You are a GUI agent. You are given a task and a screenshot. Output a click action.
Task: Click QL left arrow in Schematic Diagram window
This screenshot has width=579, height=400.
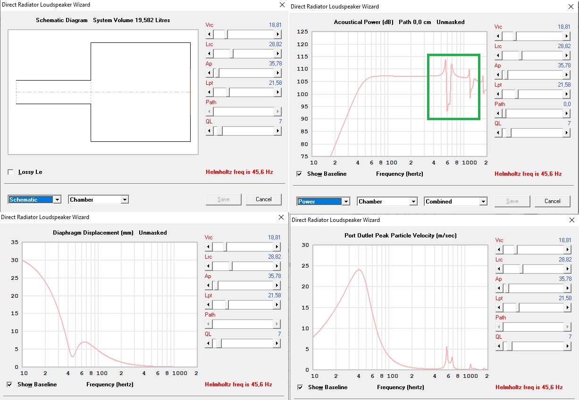click(210, 131)
